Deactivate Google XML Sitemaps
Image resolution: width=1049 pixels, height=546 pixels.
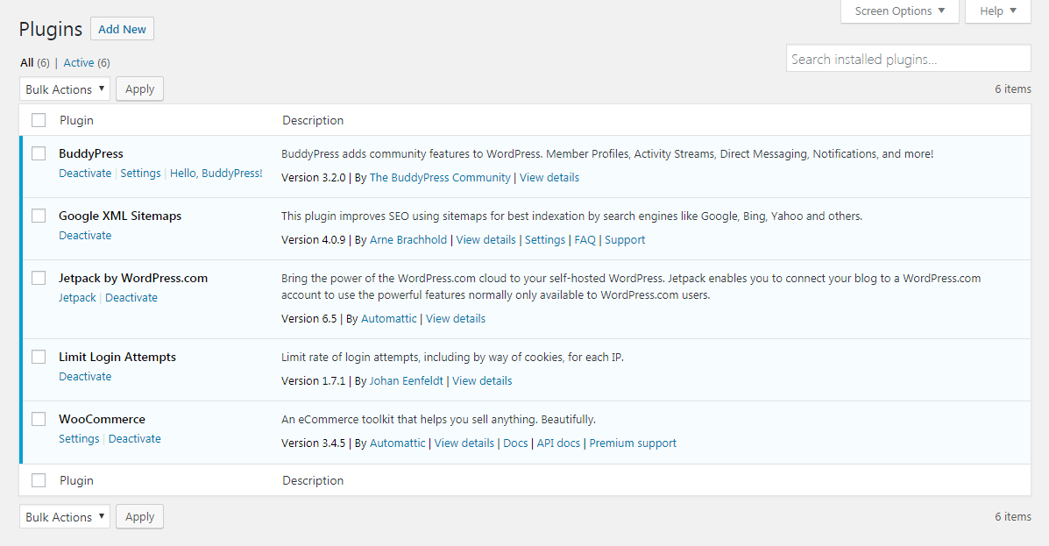click(85, 235)
